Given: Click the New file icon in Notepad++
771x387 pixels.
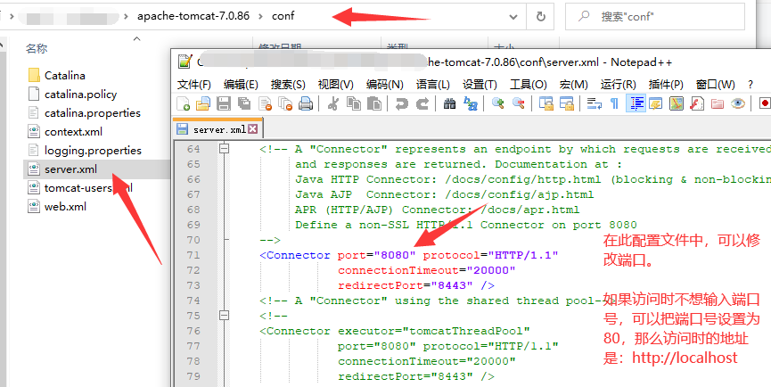Looking at the screenshot, I should (x=184, y=103).
